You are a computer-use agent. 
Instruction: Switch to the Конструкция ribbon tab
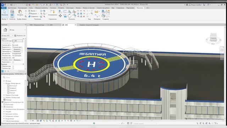pyautogui.click(x=22, y=8)
